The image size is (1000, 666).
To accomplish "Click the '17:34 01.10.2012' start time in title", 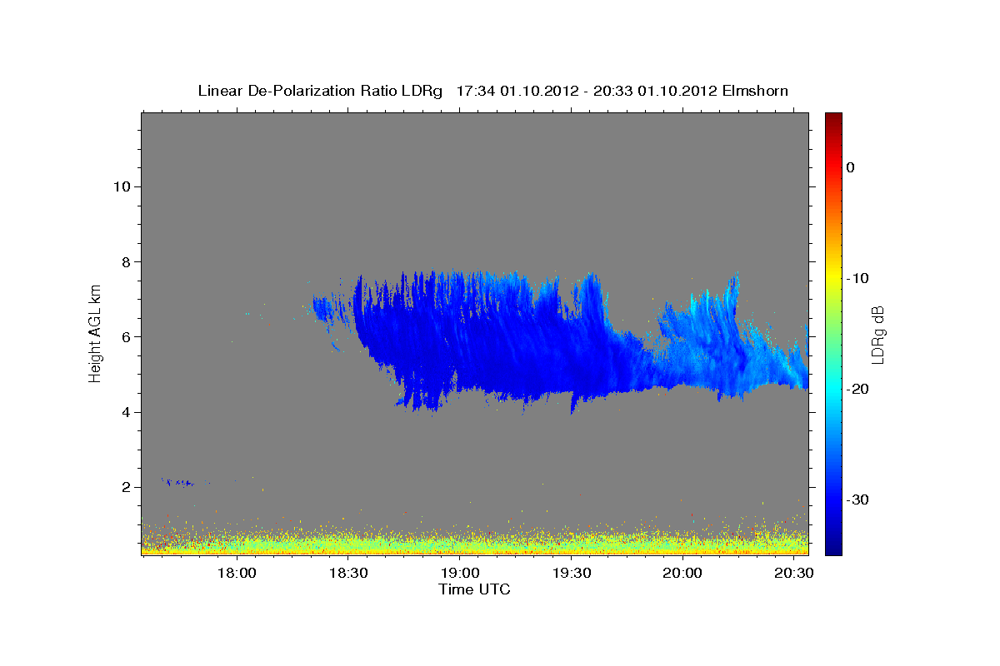I will click(517, 91).
